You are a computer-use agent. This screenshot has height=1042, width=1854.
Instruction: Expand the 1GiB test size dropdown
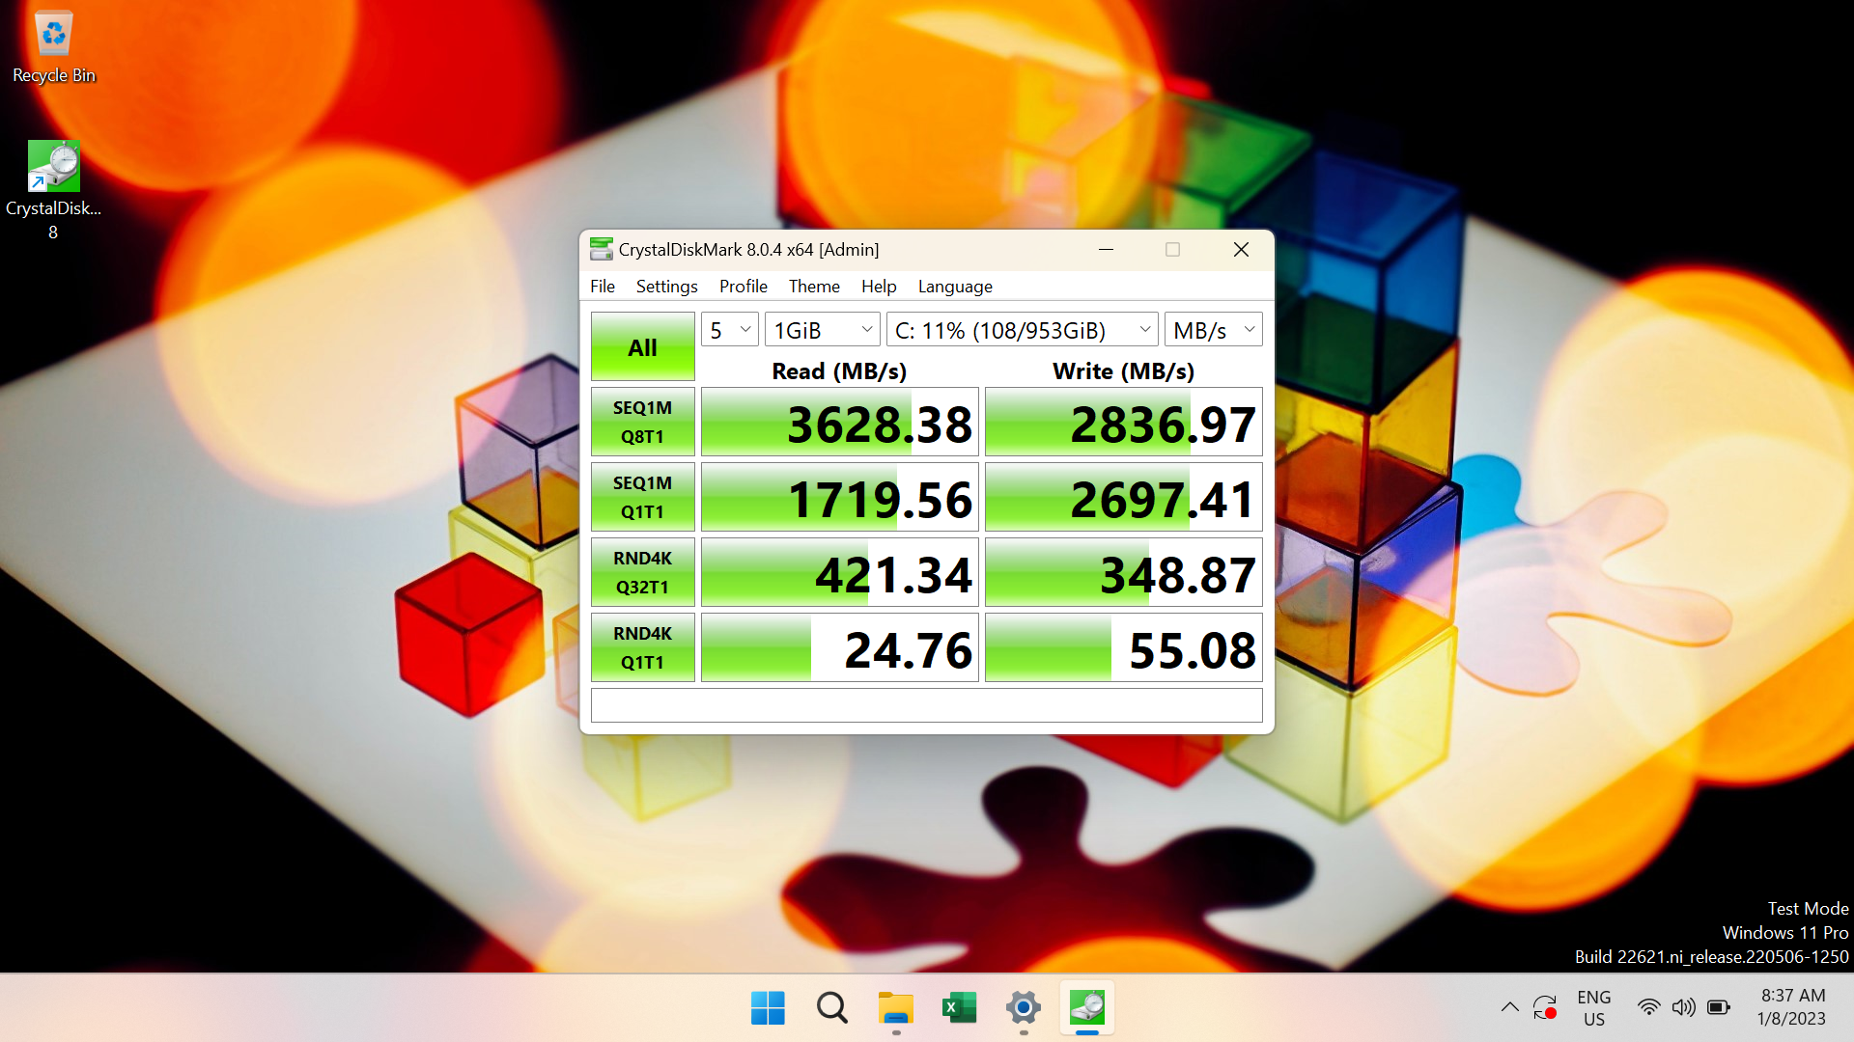click(x=822, y=330)
